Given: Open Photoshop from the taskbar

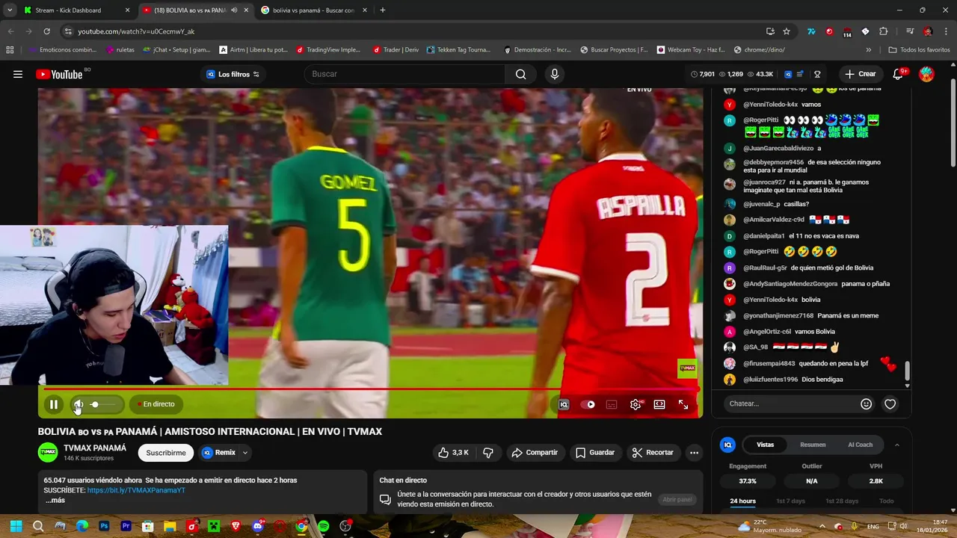Looking at the screenshot, I should pos(104,526).
